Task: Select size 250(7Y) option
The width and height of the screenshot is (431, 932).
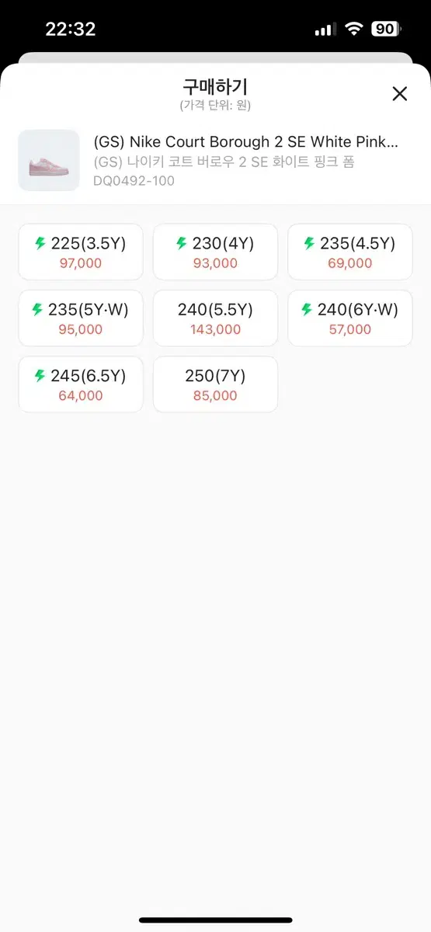Action: click(215, 384)
